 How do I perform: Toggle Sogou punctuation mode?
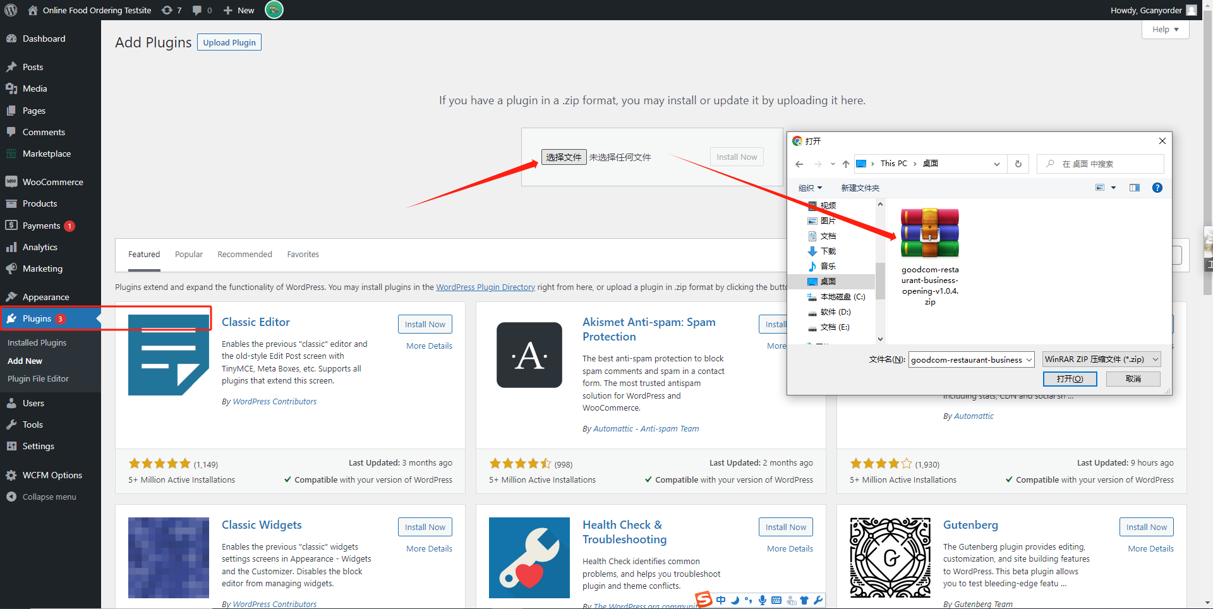point(749,600)
